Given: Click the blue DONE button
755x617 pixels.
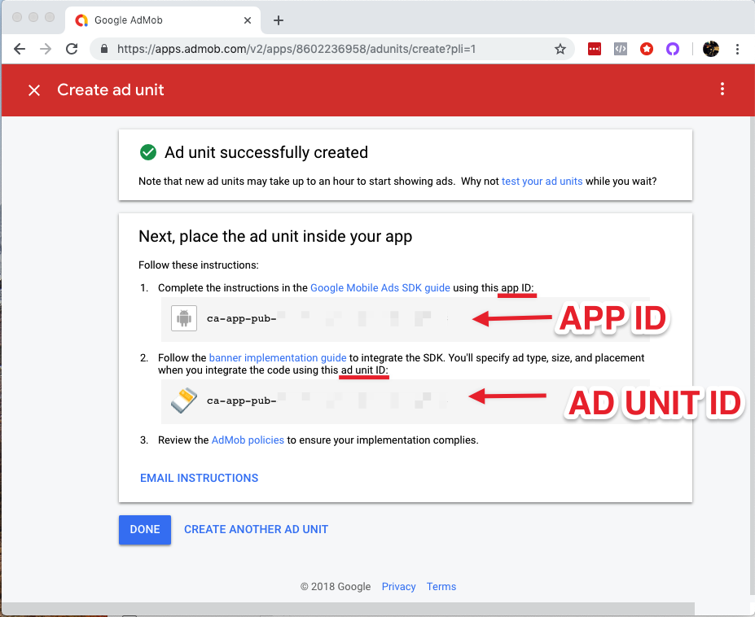Looking at the screenshot, I should tap(145, 529).
